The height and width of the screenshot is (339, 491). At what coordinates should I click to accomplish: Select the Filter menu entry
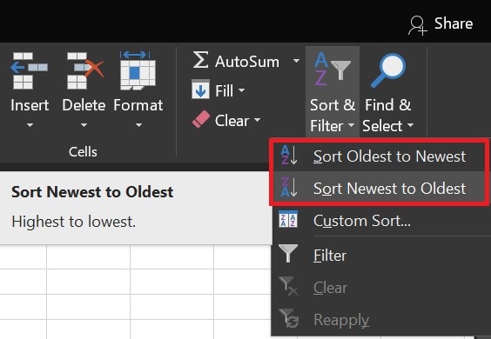click(x=381, y=255)
